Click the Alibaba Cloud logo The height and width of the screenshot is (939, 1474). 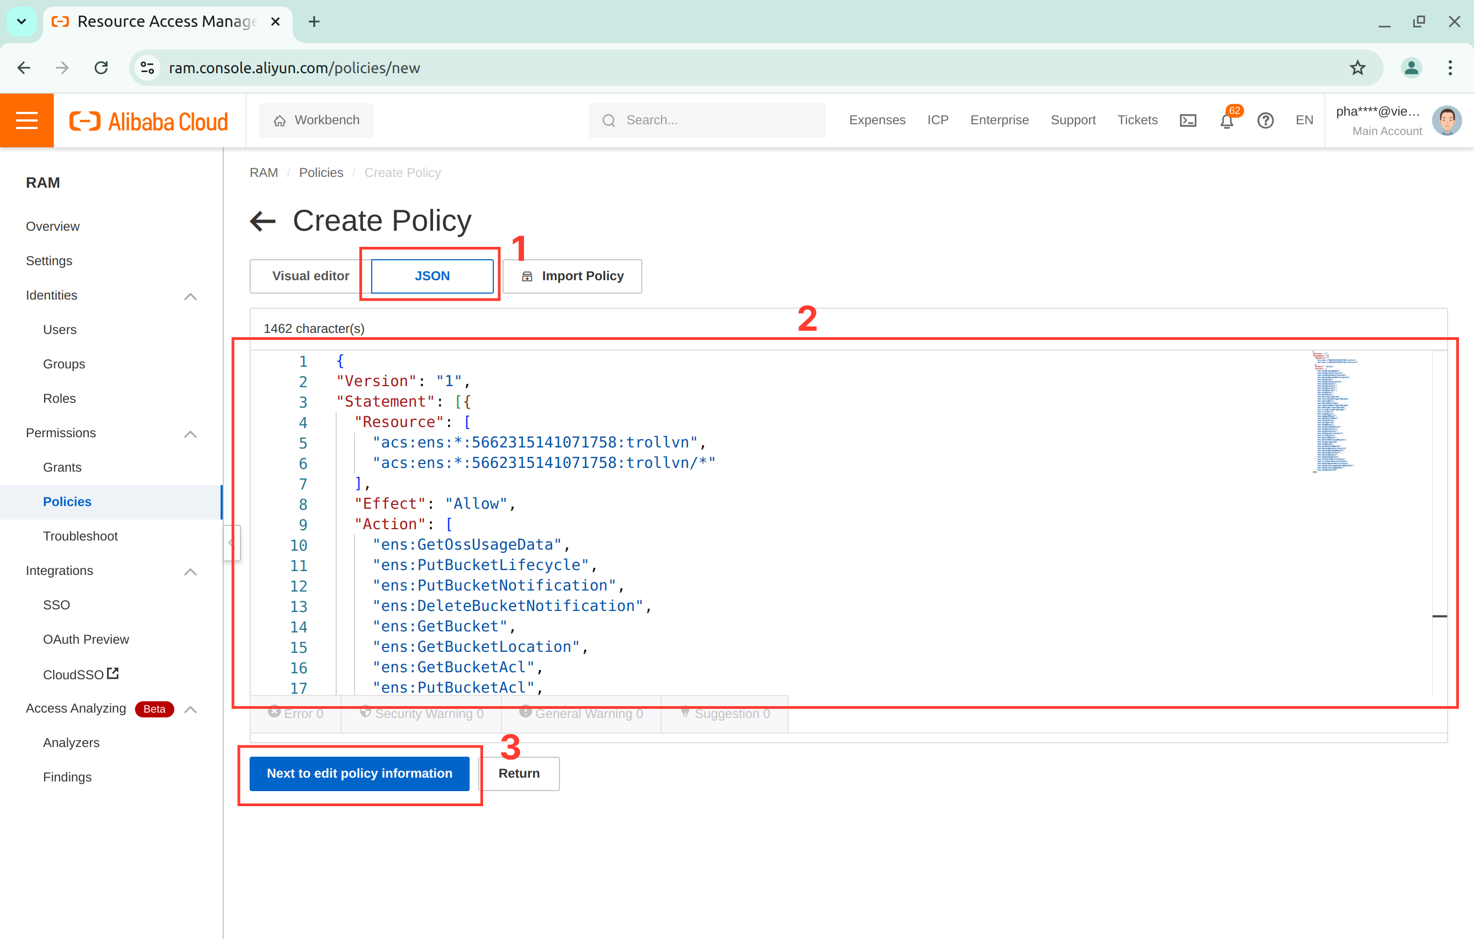click(149, 121)
